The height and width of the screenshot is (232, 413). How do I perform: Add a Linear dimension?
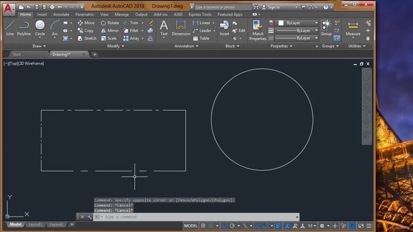click(202, 23)
